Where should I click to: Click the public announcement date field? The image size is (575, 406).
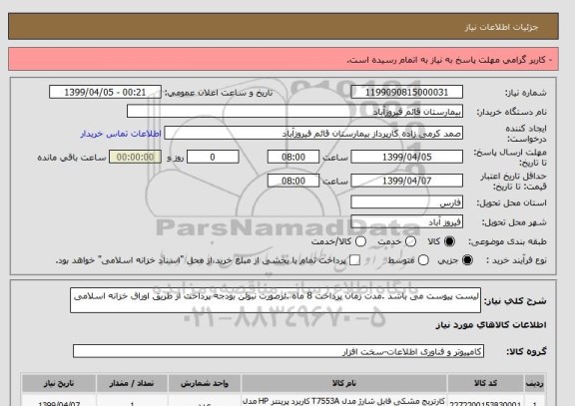coord(105,92)
